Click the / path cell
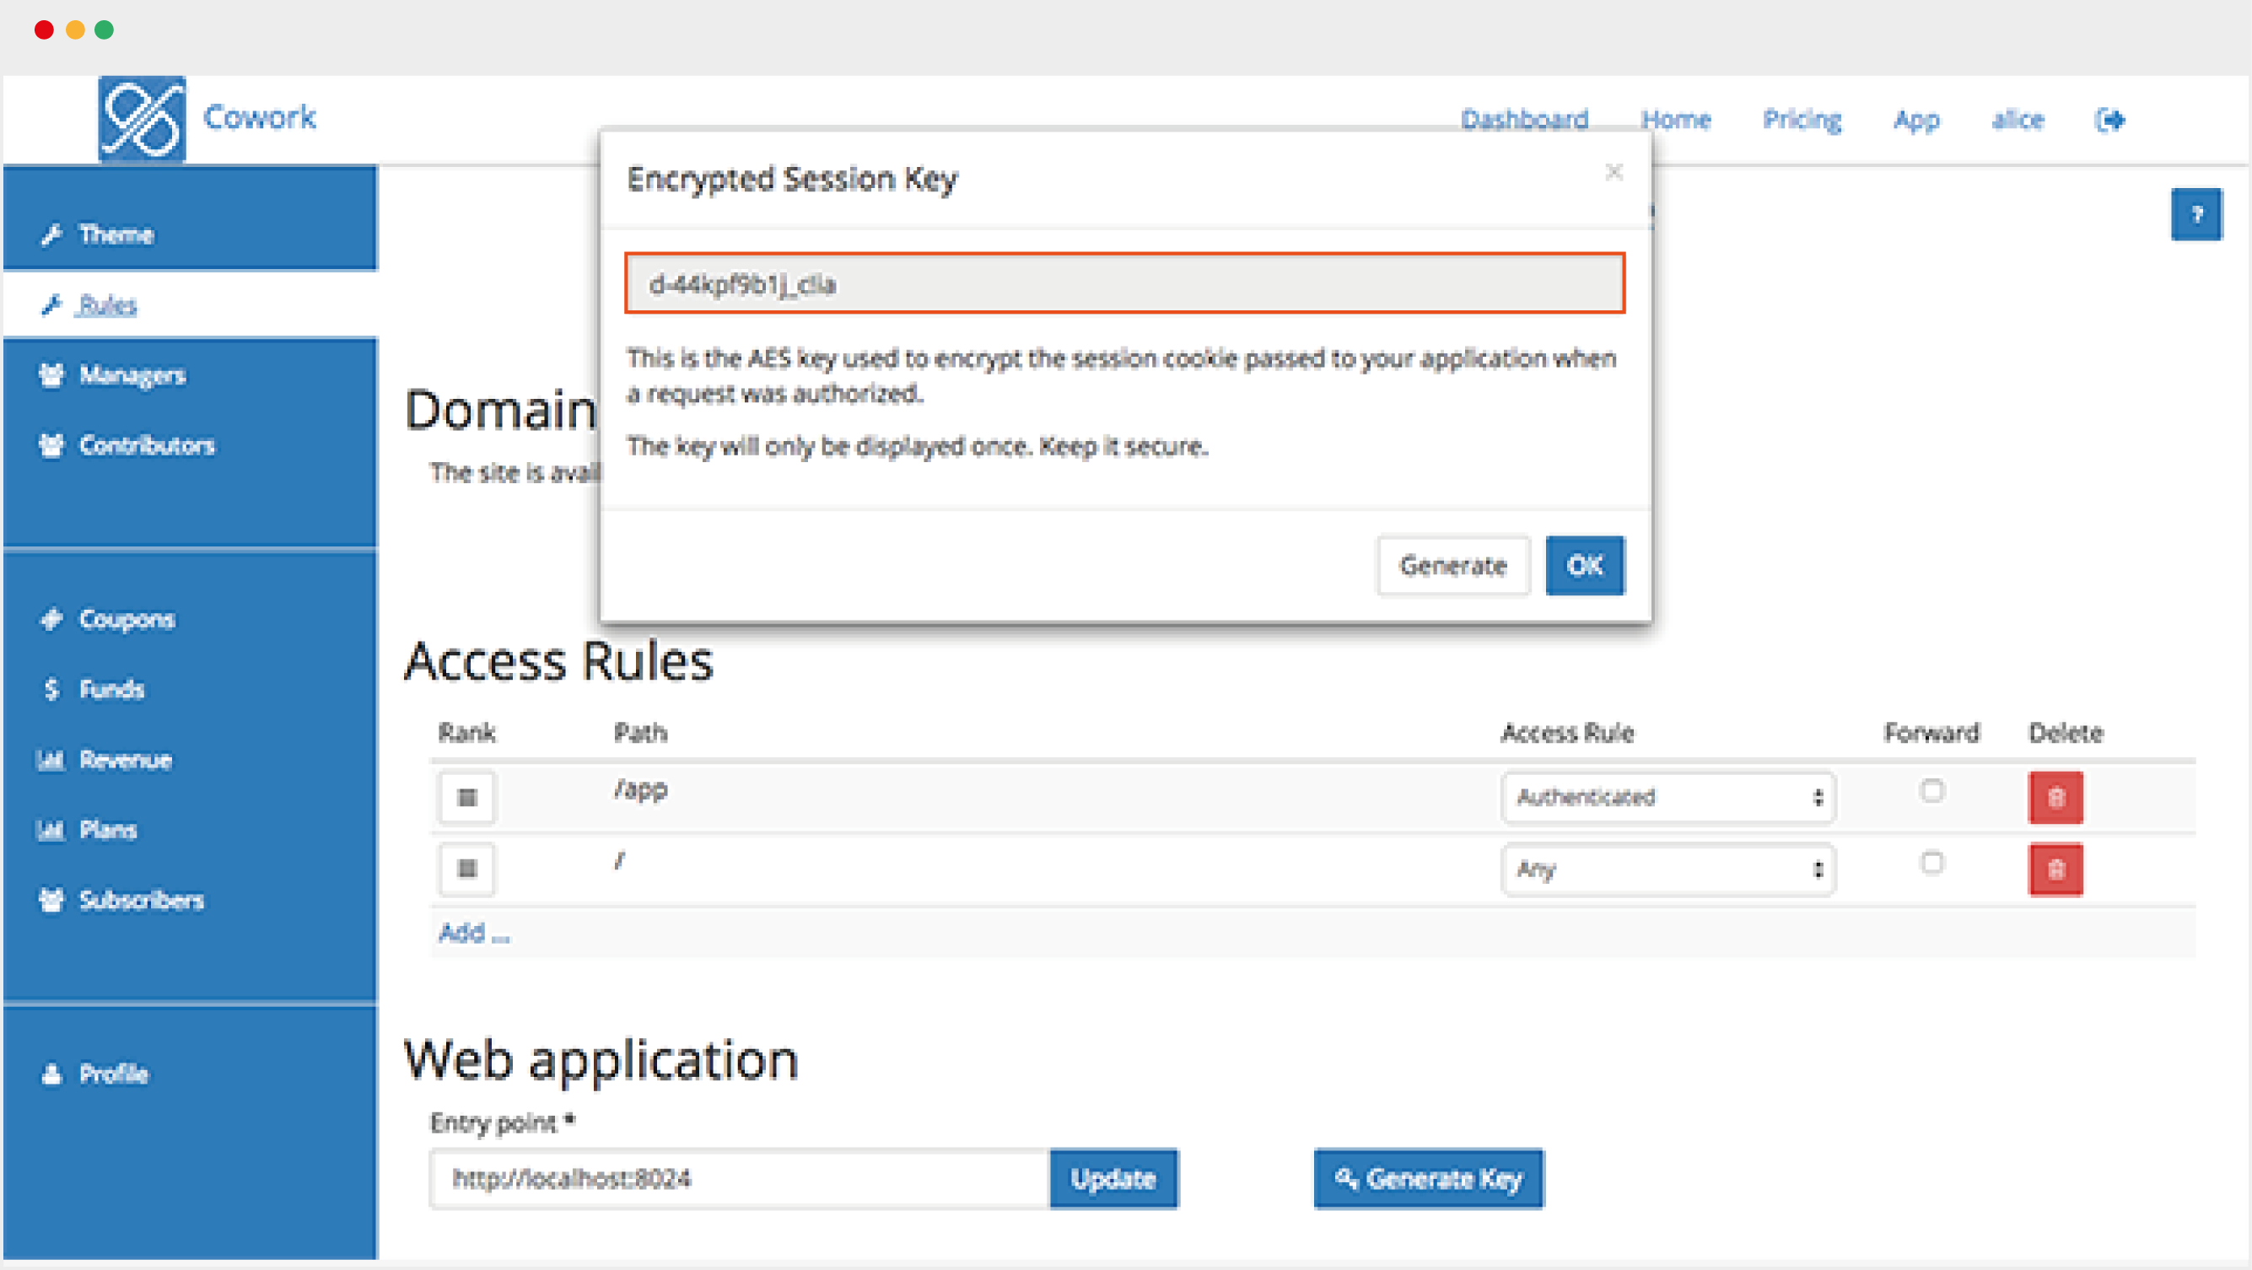 pyautogui.click(x=619, y=862)
